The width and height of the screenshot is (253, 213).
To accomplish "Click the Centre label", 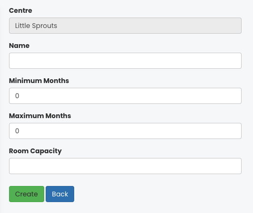I will (20, 10).
